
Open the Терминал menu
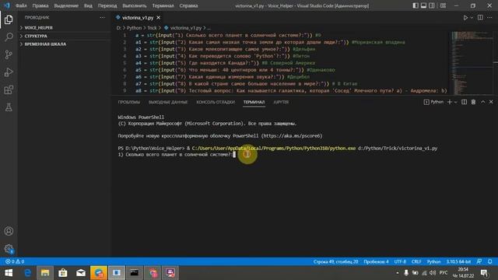(x=163, y=5)
